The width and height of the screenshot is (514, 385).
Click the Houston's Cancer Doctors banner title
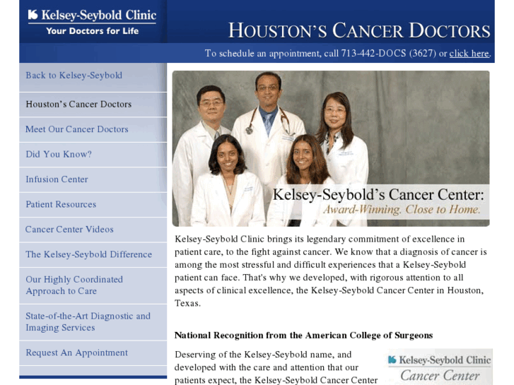[359, 30]
